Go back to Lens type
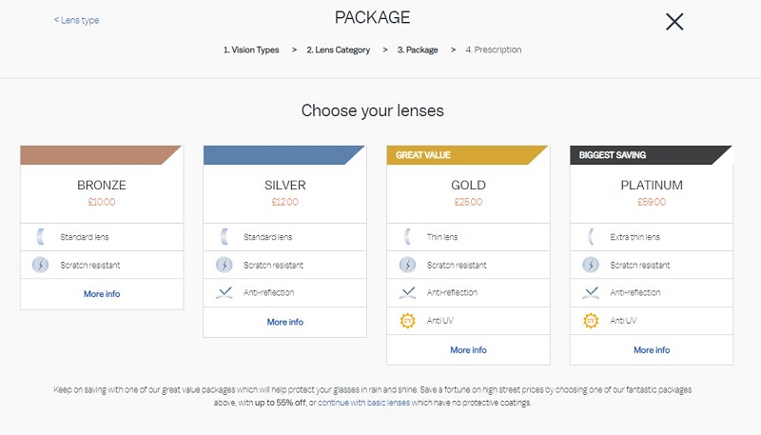 click(x=77, y=20)
